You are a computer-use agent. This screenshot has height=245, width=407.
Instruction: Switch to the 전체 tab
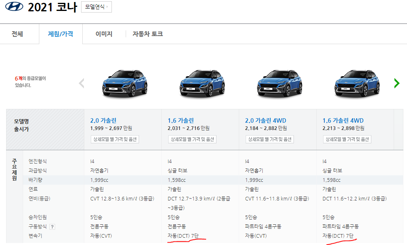(17, 34)
